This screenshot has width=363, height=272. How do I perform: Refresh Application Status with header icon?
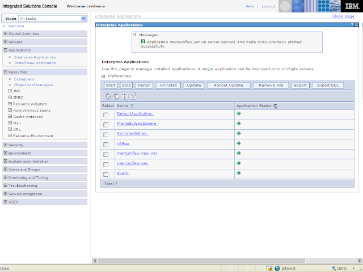pyautogui.click(x=275, y=106)
